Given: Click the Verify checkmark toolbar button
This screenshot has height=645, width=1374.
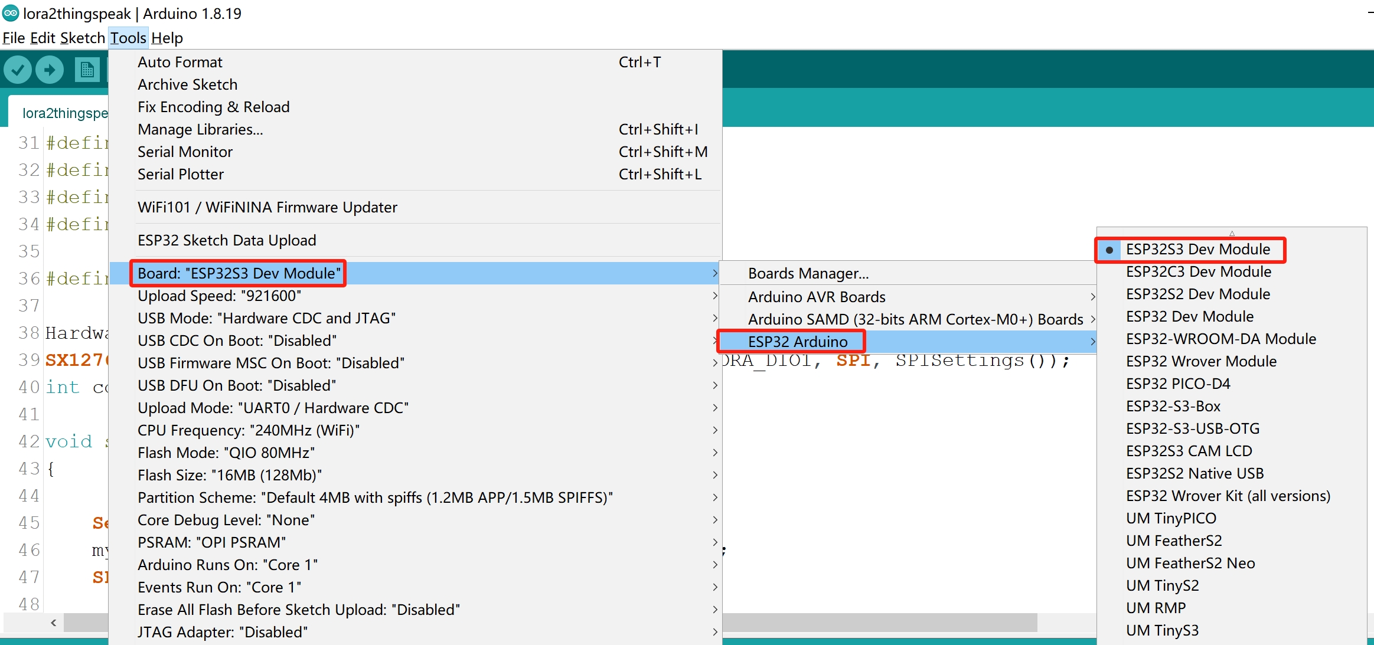Looking at the screenshot, I should (x=18, y=70).
